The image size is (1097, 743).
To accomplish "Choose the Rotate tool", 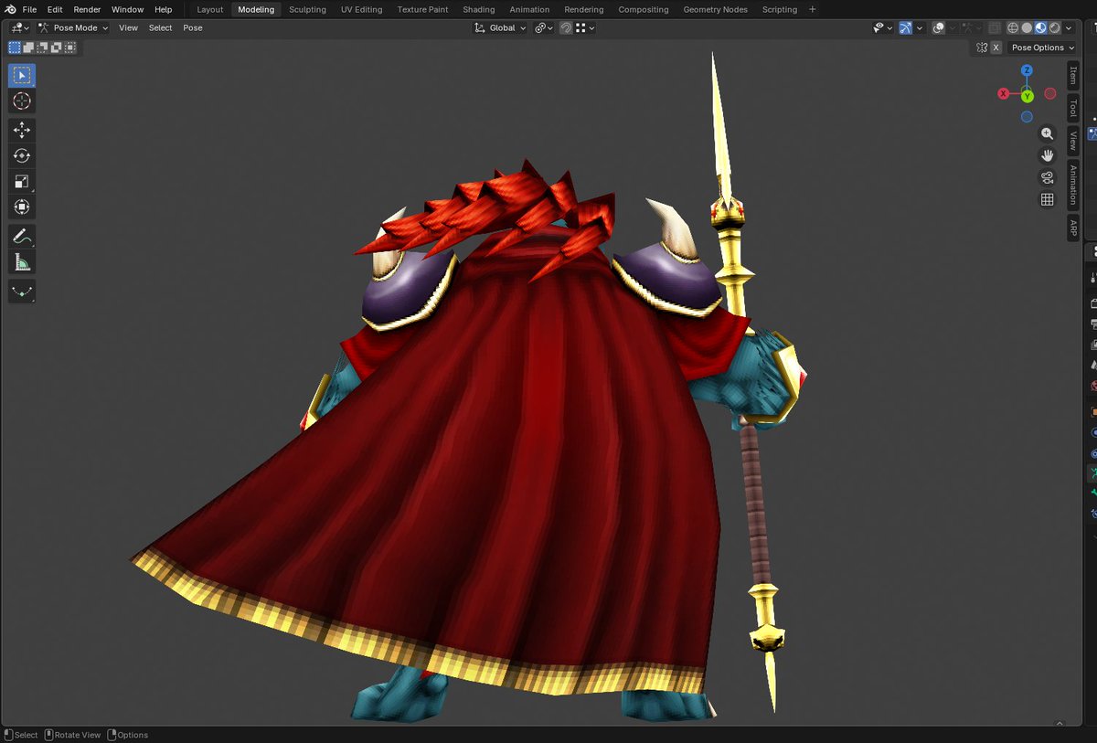I will (22, 156).
